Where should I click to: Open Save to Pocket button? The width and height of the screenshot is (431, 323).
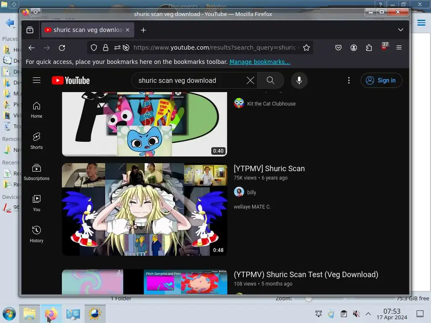tap(338, 48)
